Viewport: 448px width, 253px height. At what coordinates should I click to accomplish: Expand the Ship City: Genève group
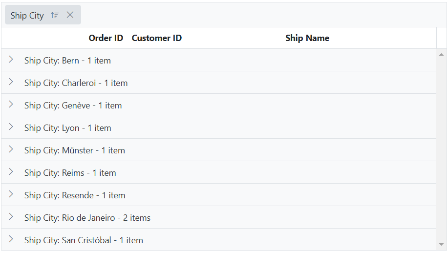[x=11, y=105]
